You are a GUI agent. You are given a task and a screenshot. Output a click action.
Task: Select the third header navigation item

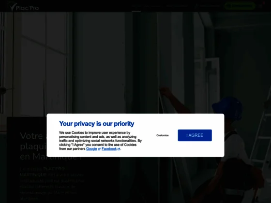(x=177, y=6)
